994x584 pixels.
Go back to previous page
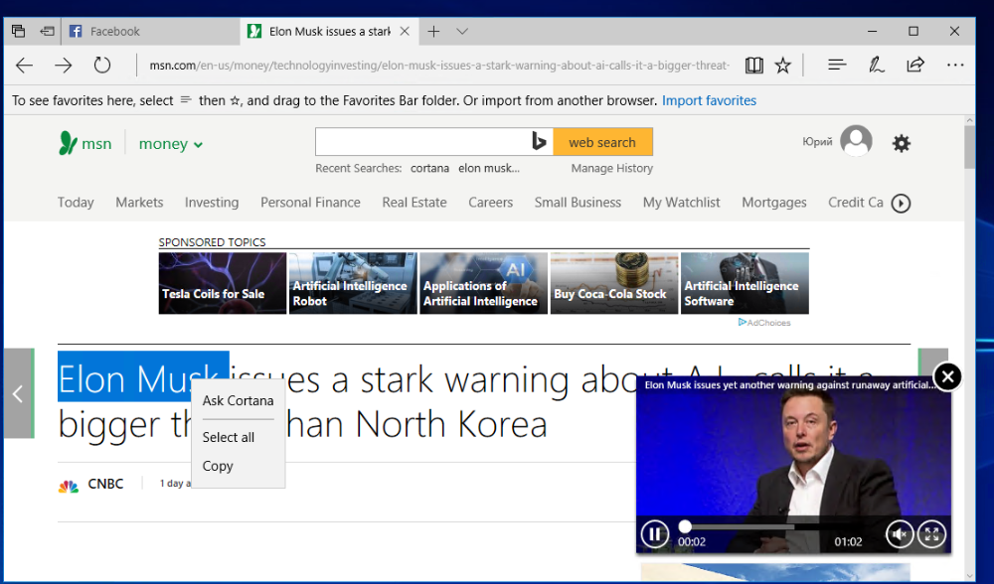pyautogui.click(x=24, y=65)
